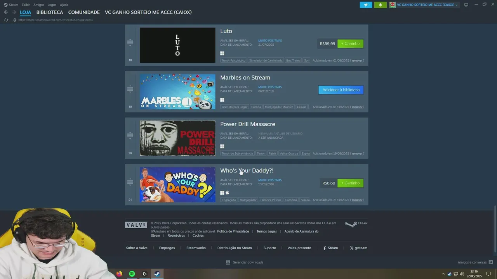The width and height of the screenshot is (497, 279).
Task: Open Logitech G HUB taskbar icon
Action: [x=144, y=274]
